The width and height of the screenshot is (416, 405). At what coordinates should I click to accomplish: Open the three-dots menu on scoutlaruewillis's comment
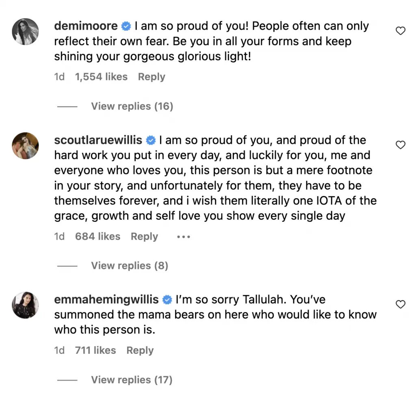coord(184,237)
